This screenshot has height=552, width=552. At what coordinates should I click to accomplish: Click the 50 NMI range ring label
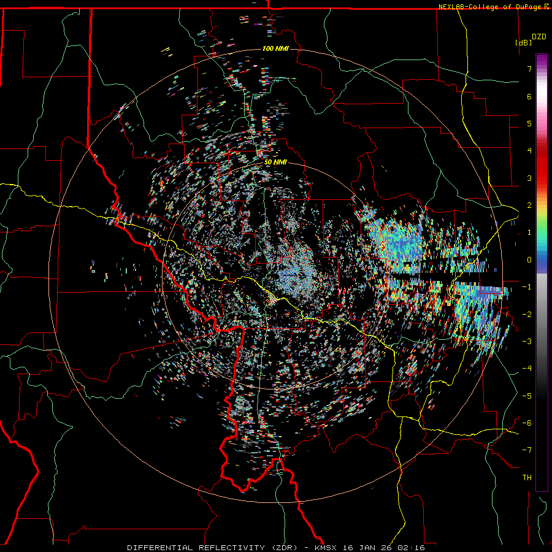pyautogui.click(x=275, y=163)
